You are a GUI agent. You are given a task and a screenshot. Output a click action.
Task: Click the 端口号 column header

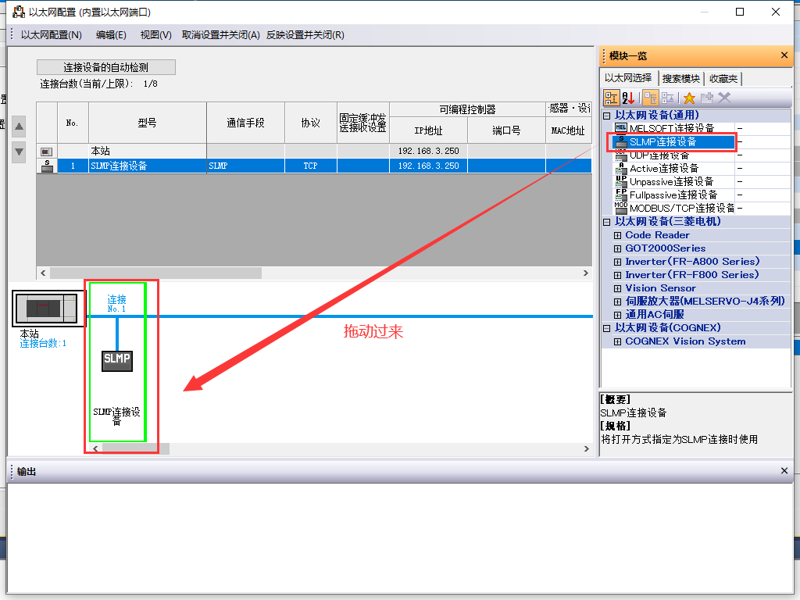506,130
